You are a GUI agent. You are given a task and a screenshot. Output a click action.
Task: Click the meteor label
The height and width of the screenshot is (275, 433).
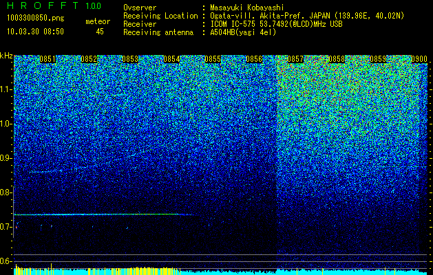tap(98, 21)
